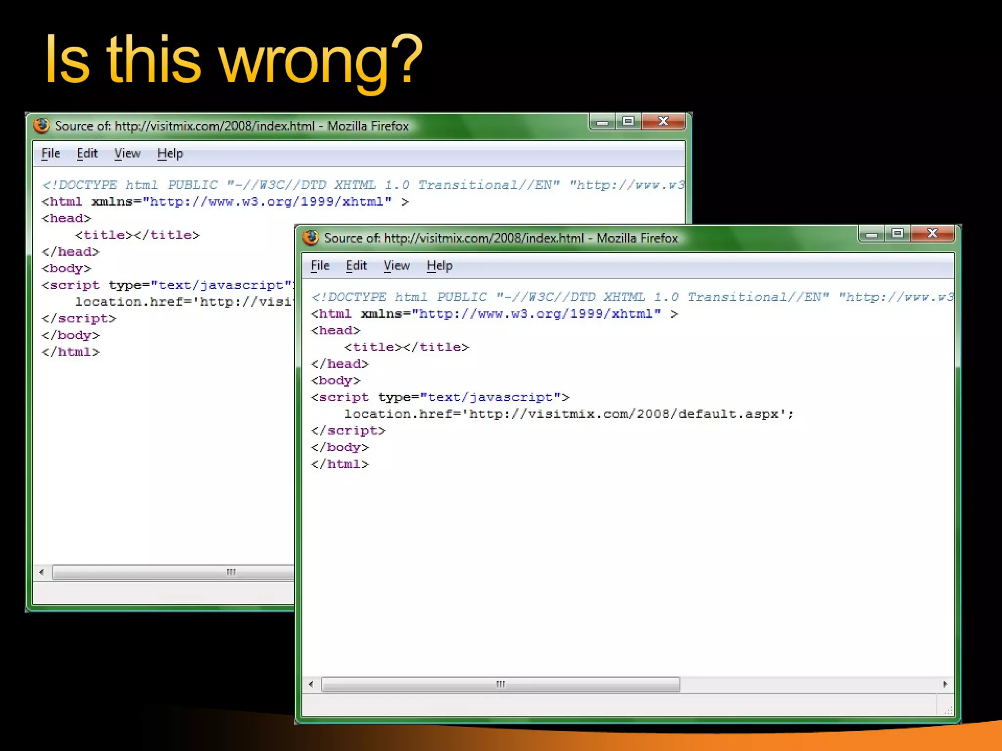Viewport: 1002px width, 751px height.
Task: Open Help menu in back window
Action: click(x=170, y=154)
